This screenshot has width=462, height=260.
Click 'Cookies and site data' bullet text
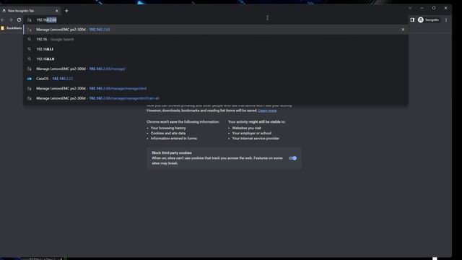(x=168, y=133)
